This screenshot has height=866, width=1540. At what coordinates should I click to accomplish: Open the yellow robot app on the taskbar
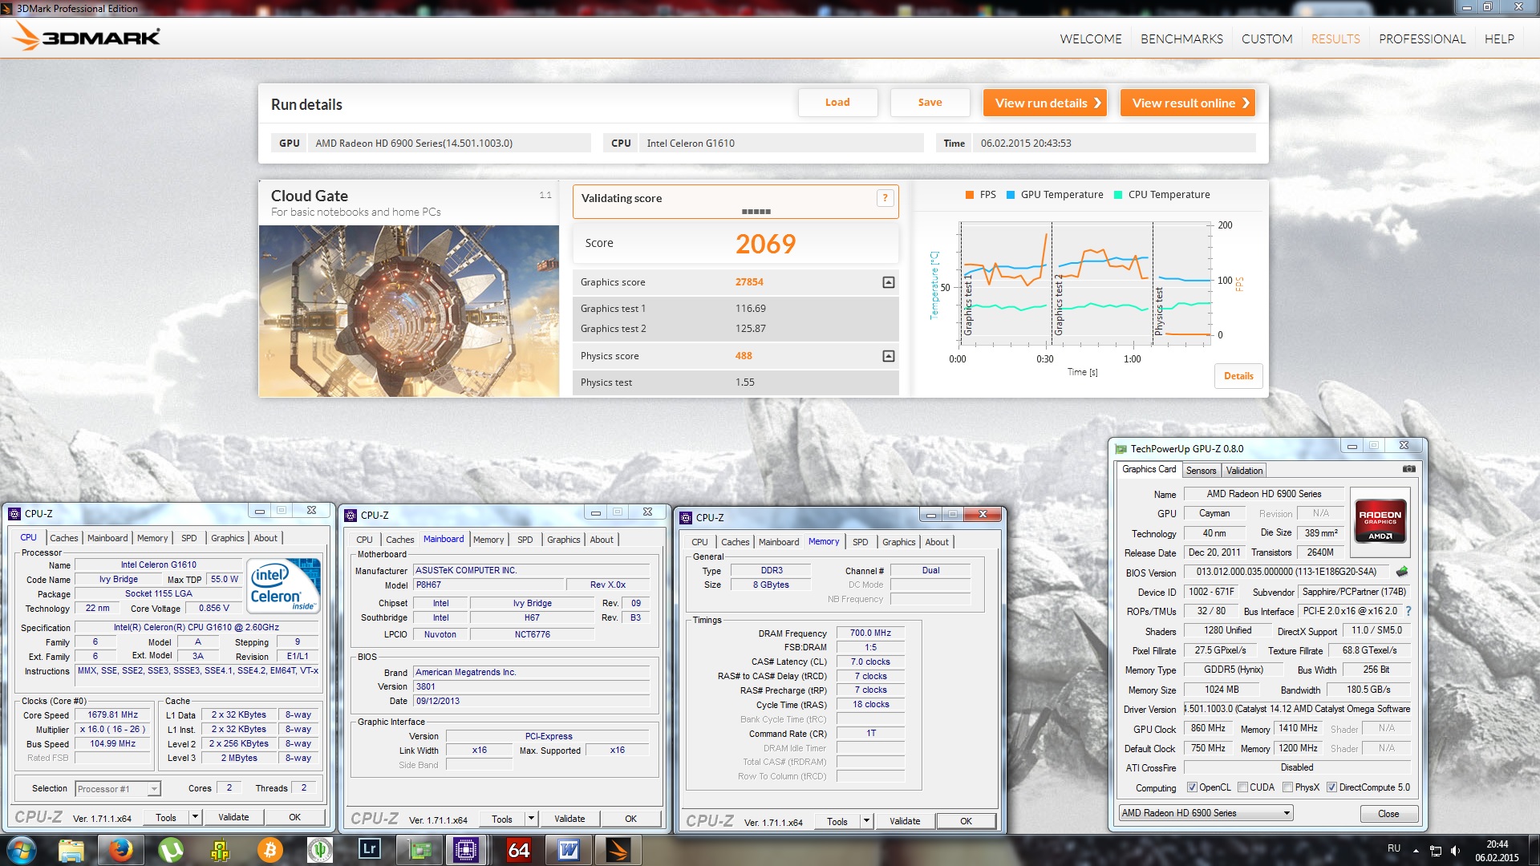pos(221,850)
